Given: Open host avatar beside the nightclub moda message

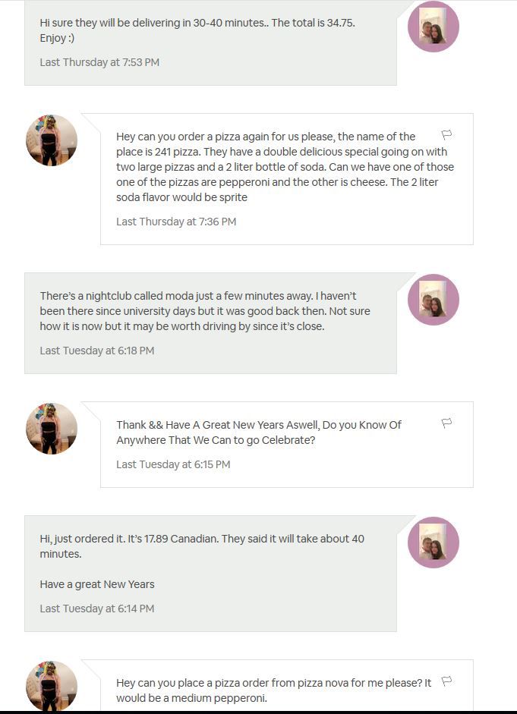Looking at the screenshot, I should pyautogui.click(x=433, y=300).
